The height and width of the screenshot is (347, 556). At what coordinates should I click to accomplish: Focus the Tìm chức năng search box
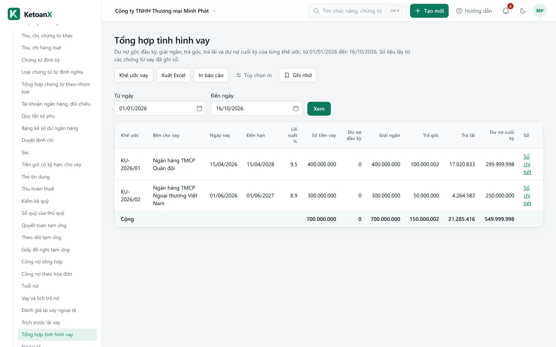pos(357,11)
